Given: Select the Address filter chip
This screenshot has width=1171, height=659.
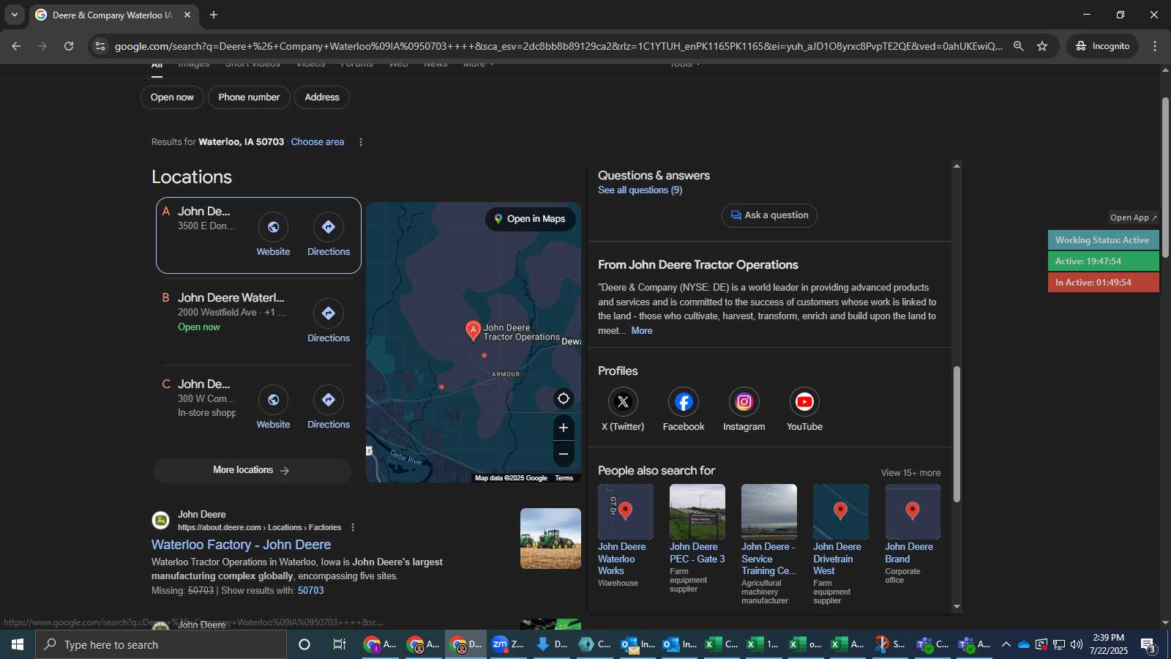Looking at the screenshot, I should pos(322,97).
